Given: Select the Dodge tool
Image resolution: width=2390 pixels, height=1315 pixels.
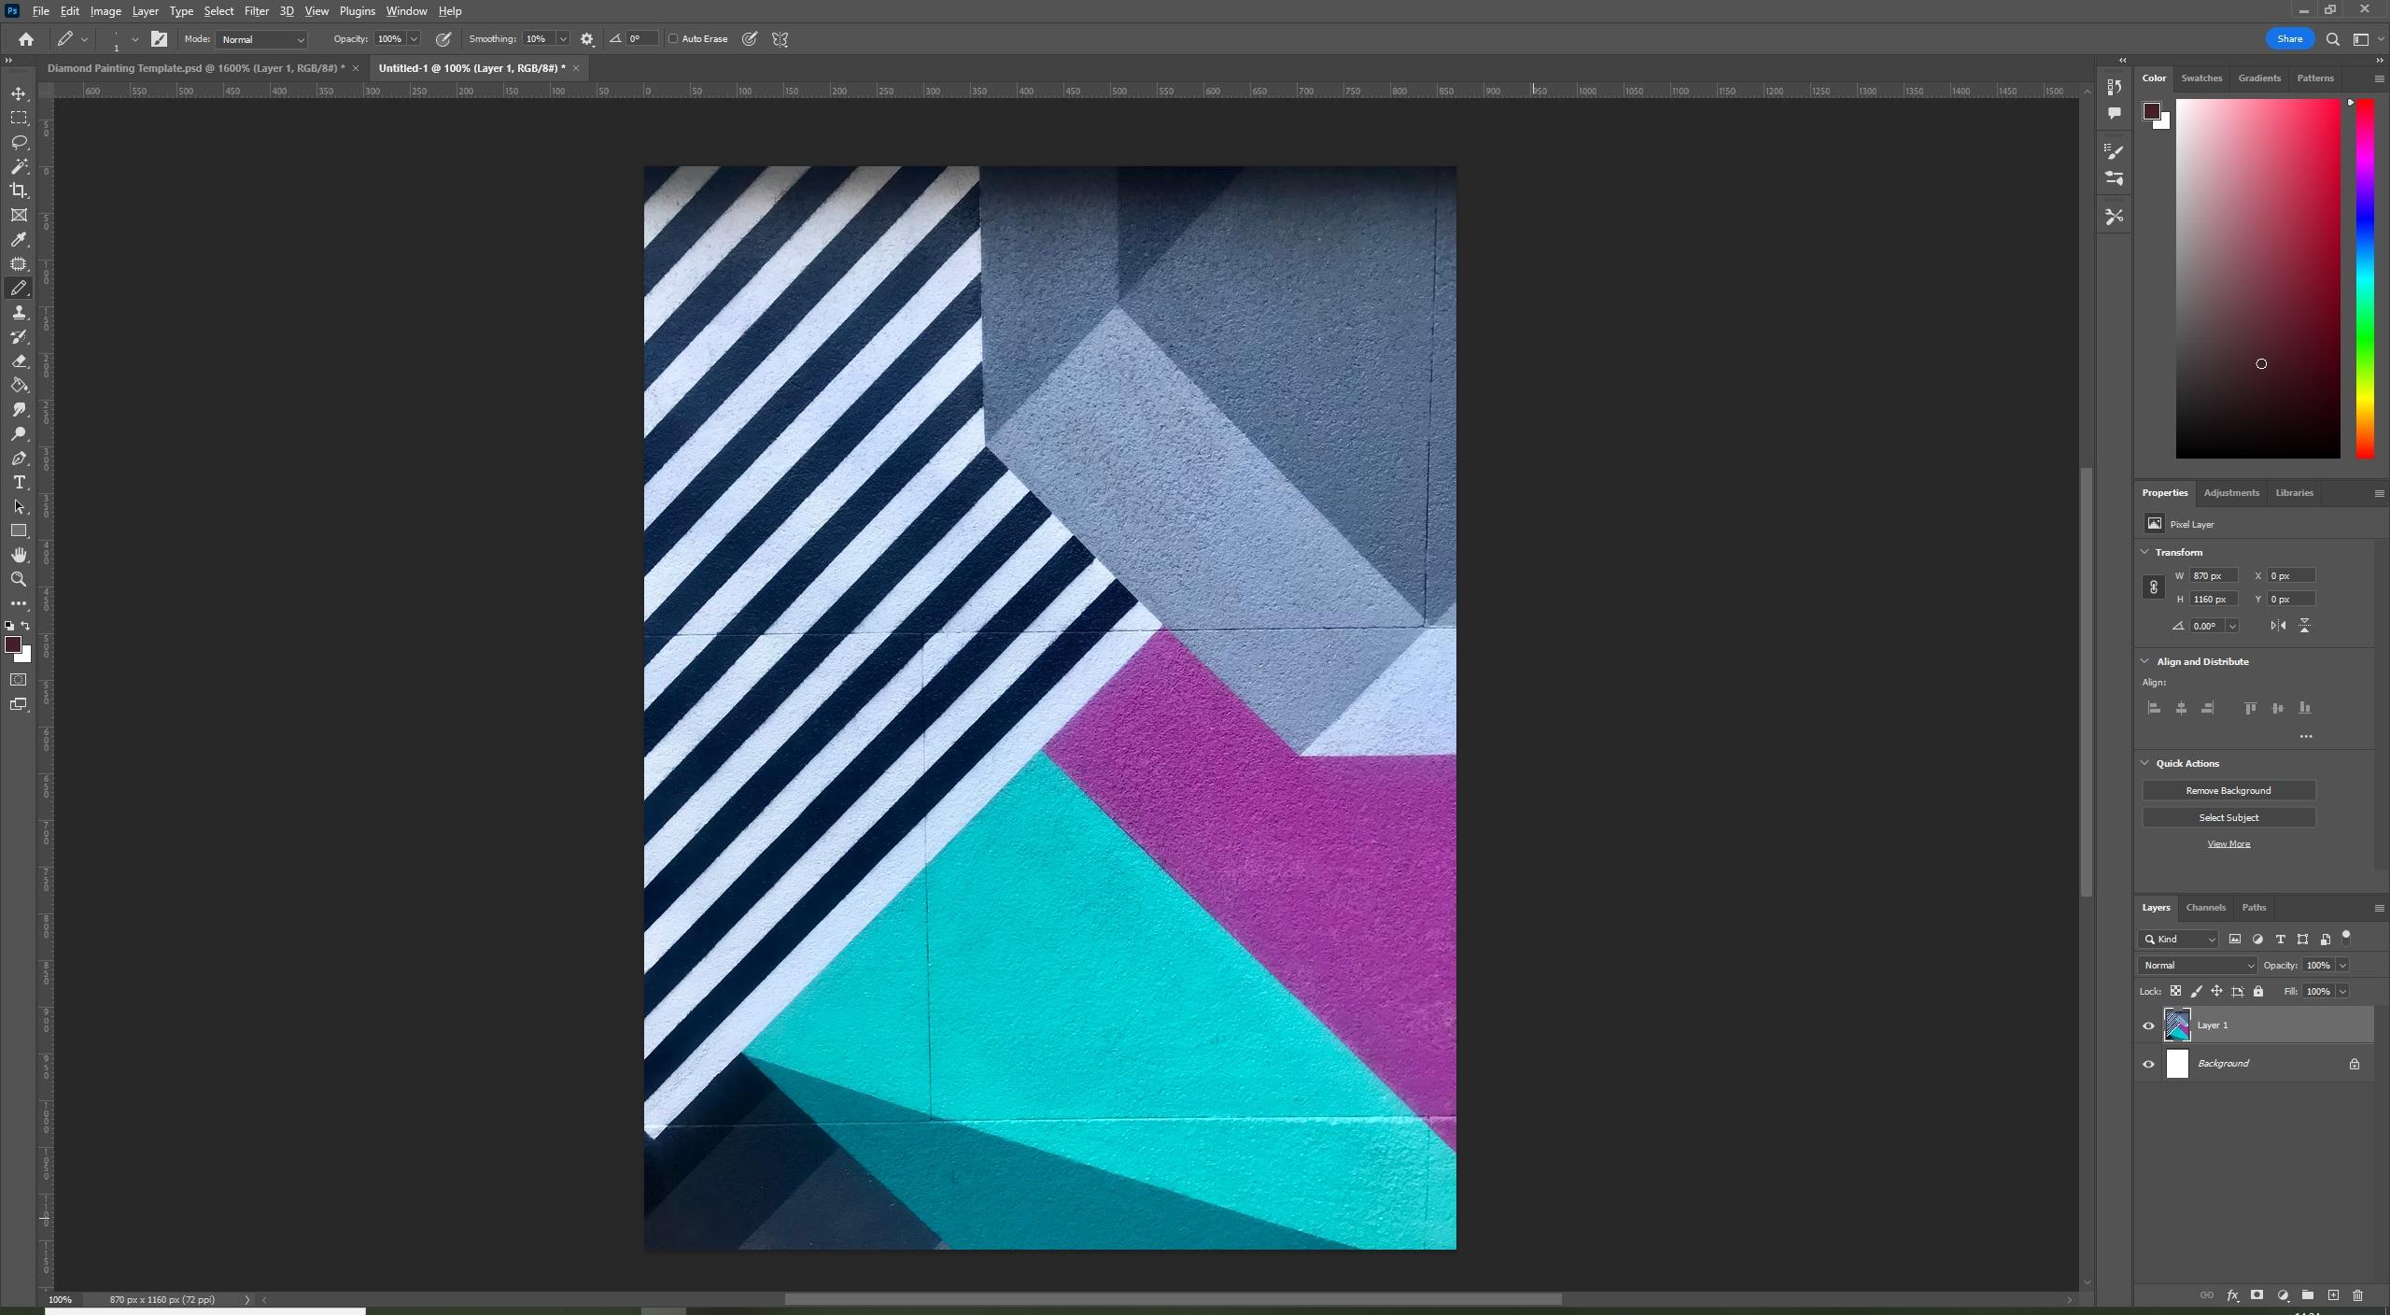Looking at the screenshot, I should coord(19,434).
